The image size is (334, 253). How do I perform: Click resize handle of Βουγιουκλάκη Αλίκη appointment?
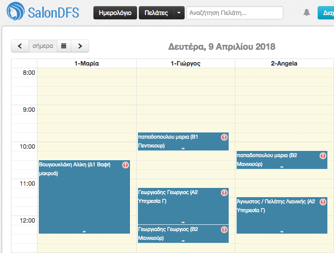pyautogui.click(x=84, y=231)
